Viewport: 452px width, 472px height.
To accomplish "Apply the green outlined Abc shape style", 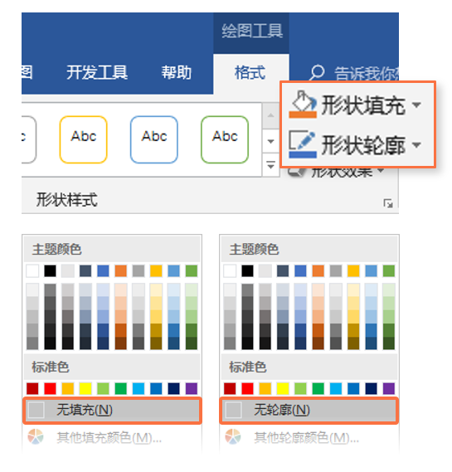I will tap(225, 139).
